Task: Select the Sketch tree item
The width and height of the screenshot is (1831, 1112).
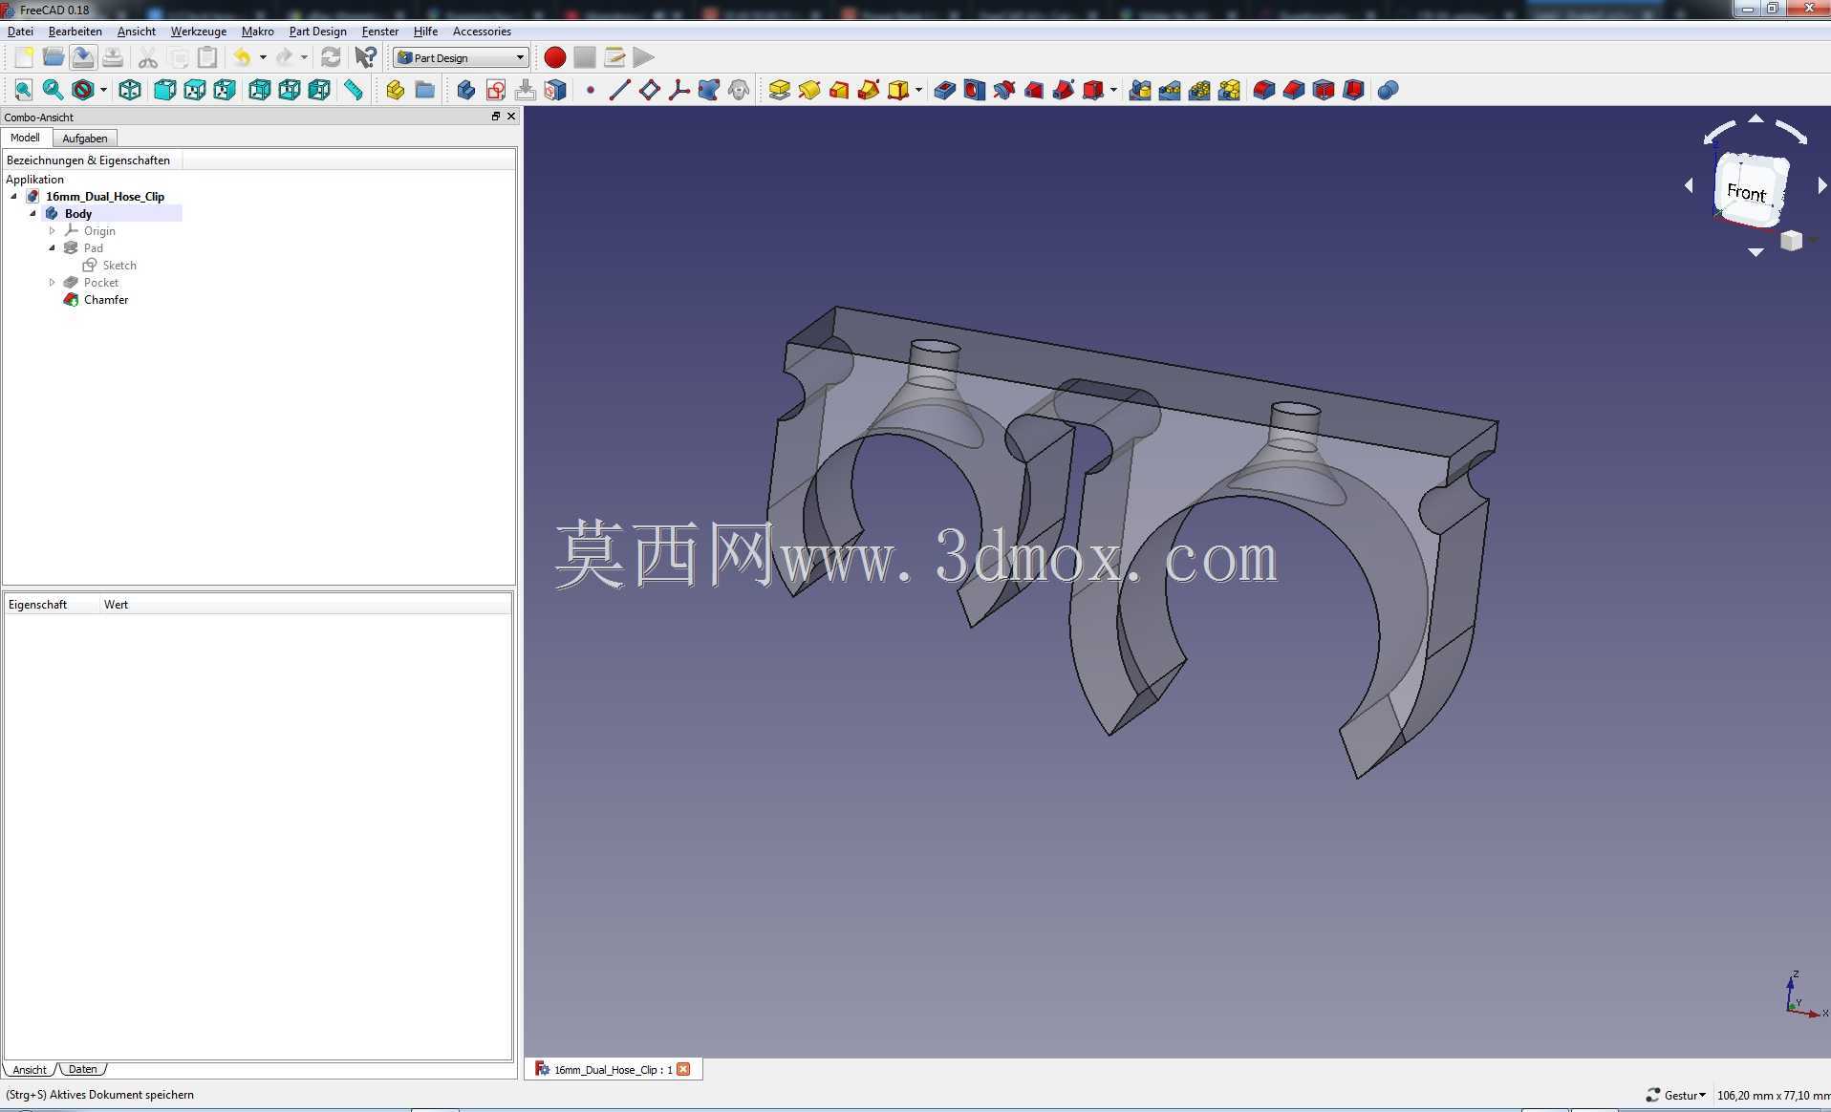Action: pos(119,266)
